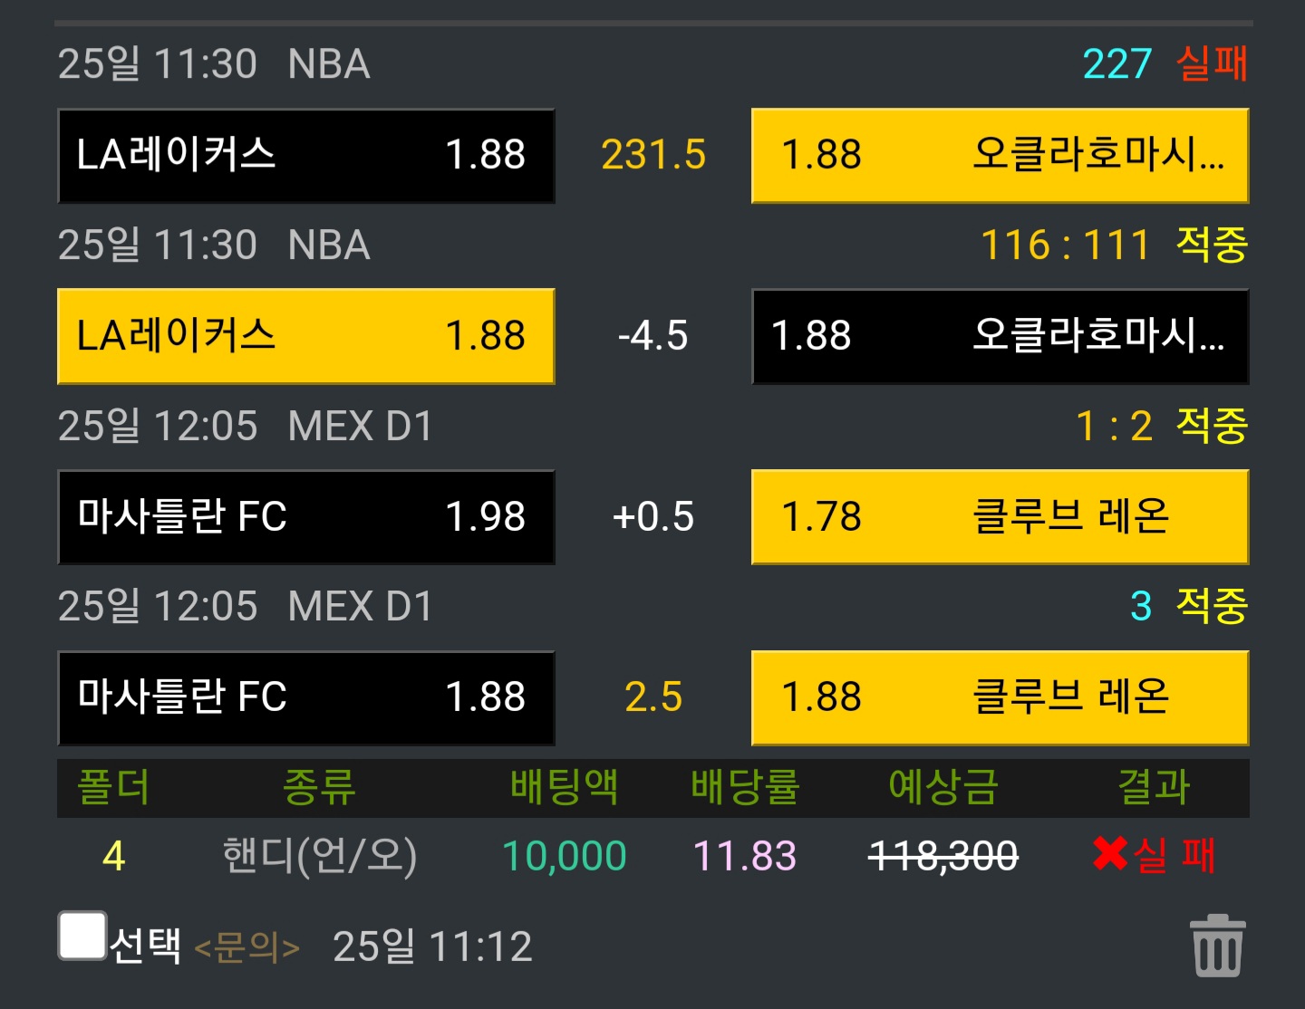Select 마사틀란 FC in the 2.5 line row
Image resolution: width=1305 pixels, height=1009 pixels.
pos(306,697)
